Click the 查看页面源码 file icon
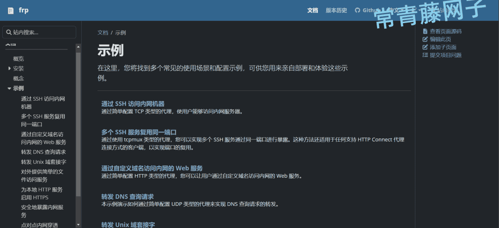 (425, 31)
